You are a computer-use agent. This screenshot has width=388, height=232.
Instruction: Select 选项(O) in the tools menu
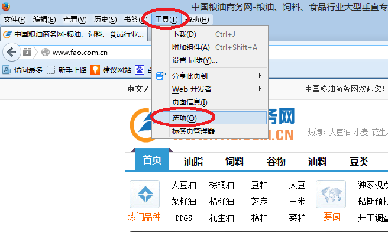point(210,118)
